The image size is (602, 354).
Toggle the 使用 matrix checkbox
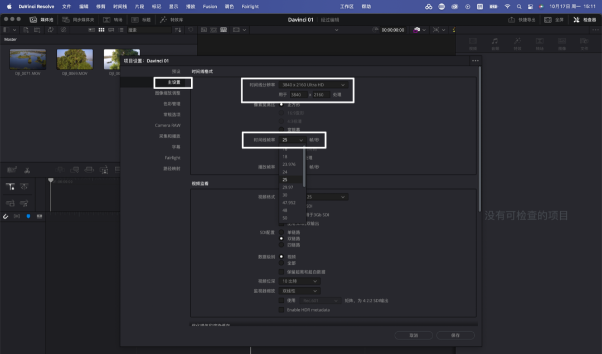pyautogui.click(x=281, y=300)
